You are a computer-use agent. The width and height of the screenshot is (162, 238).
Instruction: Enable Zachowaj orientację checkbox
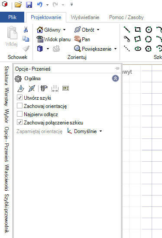(x=20, y=106)
